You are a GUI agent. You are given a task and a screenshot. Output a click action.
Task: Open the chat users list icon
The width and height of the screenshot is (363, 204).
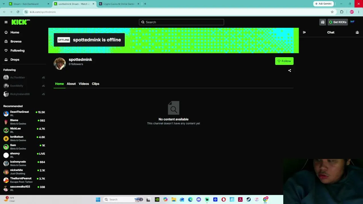pos(357,32)
